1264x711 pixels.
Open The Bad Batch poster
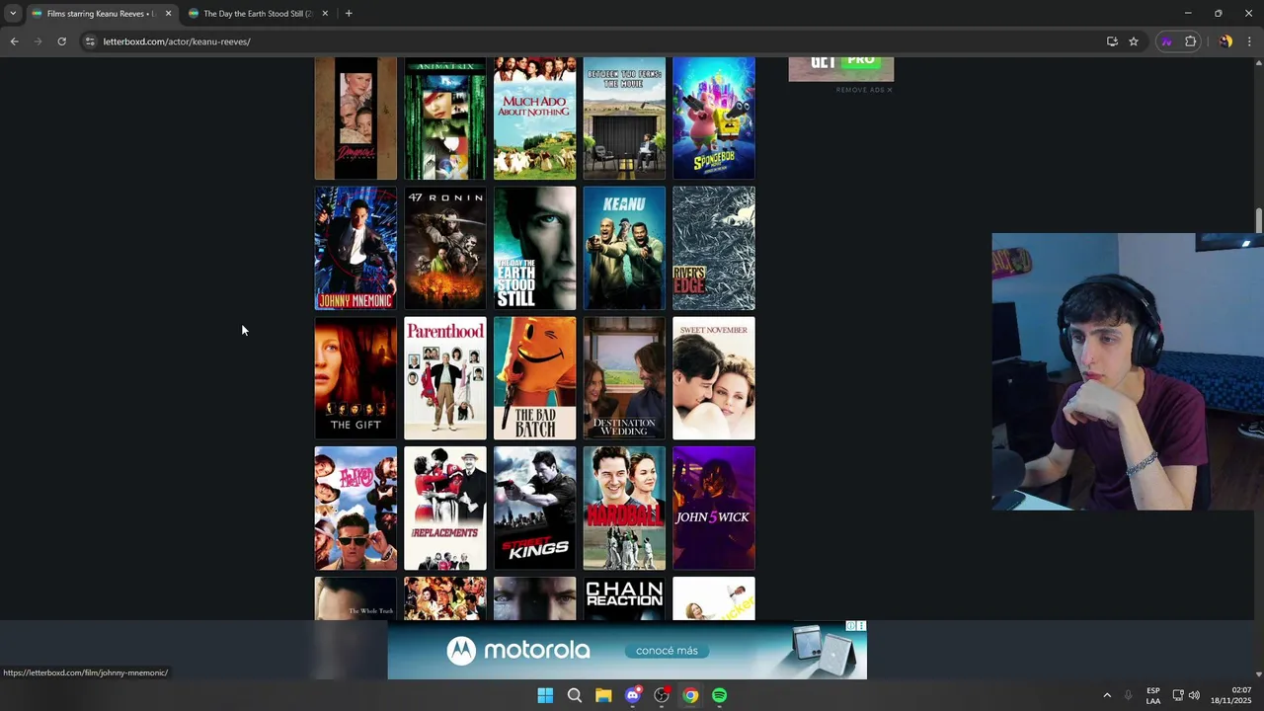tap(534, 378)
